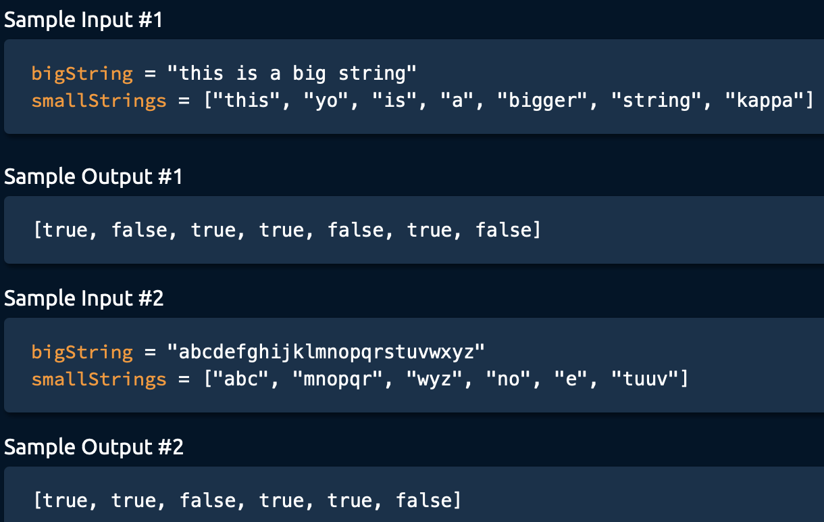Click the Sample Output #1 boolean array
Viewport: 824px width, 522px height.
(x=287, y=230)
